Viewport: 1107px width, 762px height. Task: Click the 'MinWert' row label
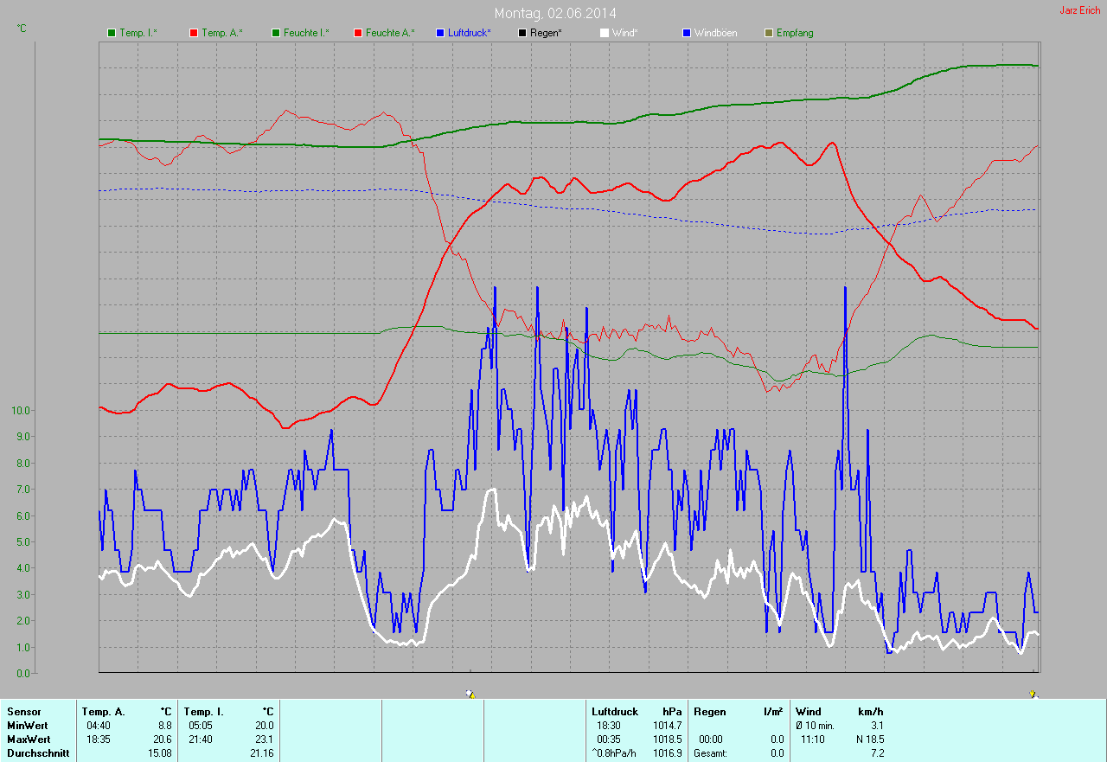tap(28, 726)
